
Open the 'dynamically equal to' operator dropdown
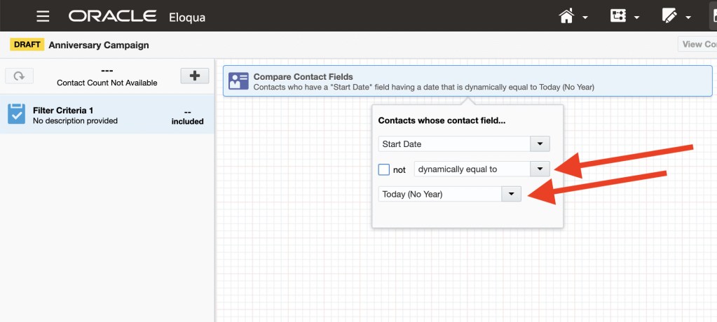click(x=540, y=169)
